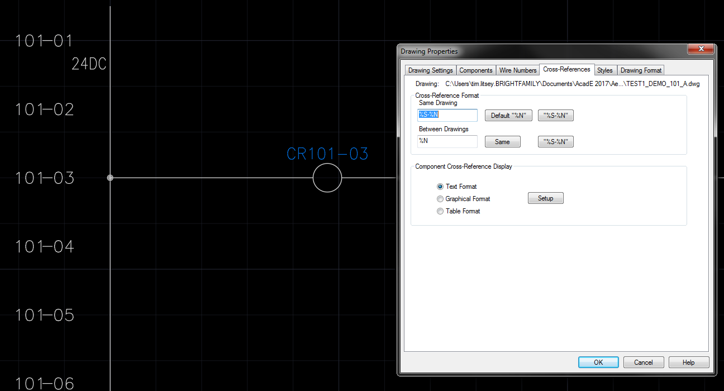
Task: Click the Same Drawing format input field
Action: (x=447, y=115)
